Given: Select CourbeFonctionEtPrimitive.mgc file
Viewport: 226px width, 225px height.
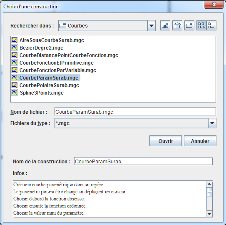Looking at the screenshot, I should point(52,63).
